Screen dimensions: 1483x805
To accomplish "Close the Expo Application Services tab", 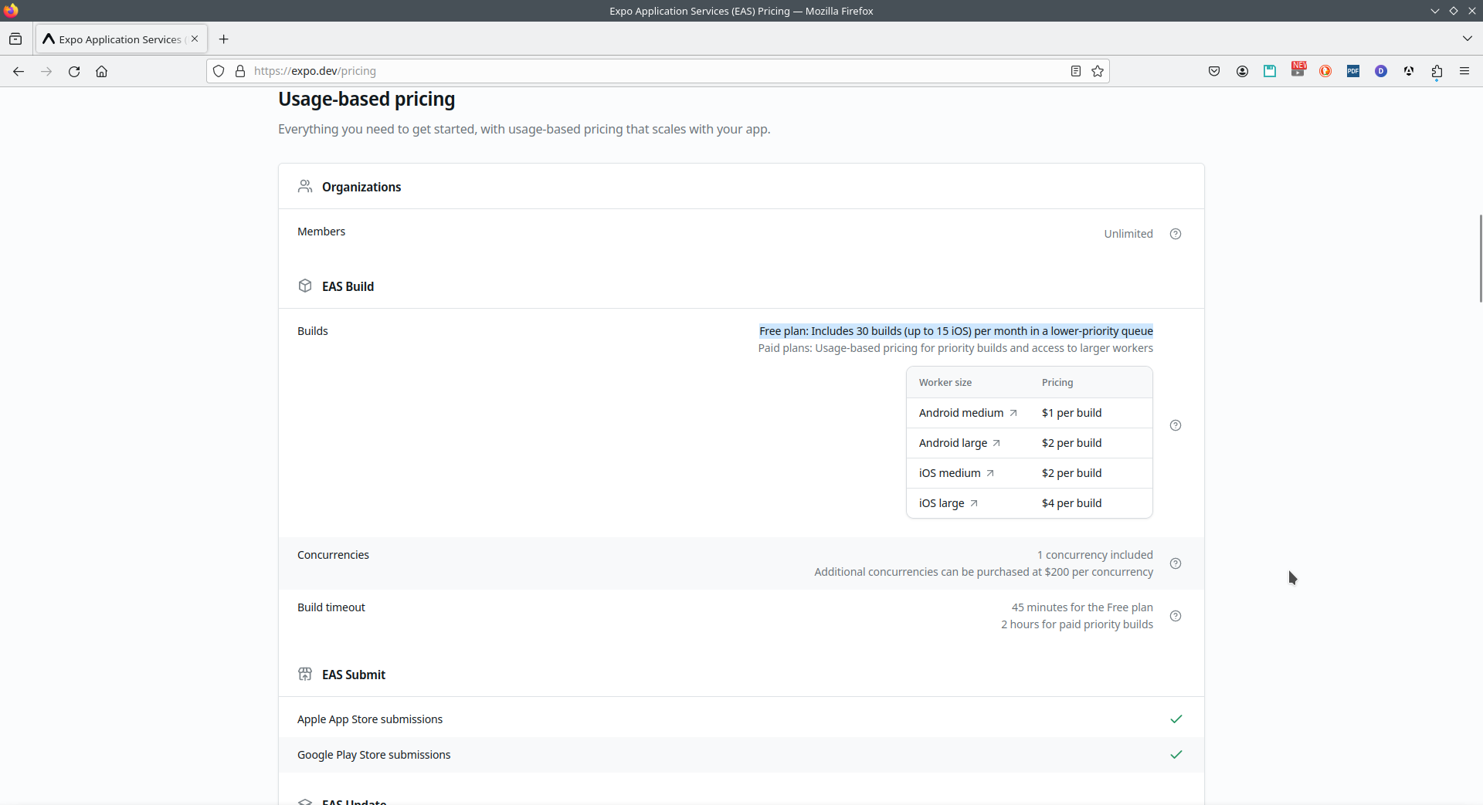I will point(195,39).
